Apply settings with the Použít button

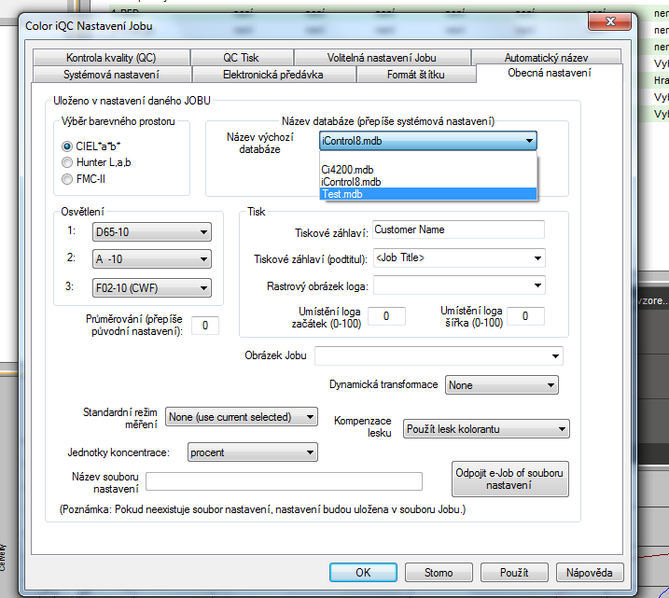[514, 573]
